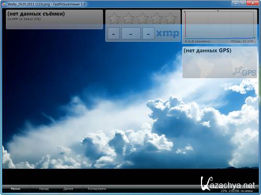Click the GPS satellite icon
This screenshot has height=195, width=261.
click(x=238, y=71)
